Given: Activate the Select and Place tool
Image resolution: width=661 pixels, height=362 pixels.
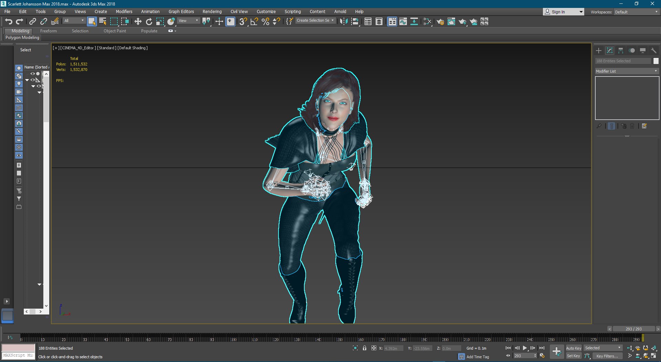Looking at the screenshot, I should [171, 21].
